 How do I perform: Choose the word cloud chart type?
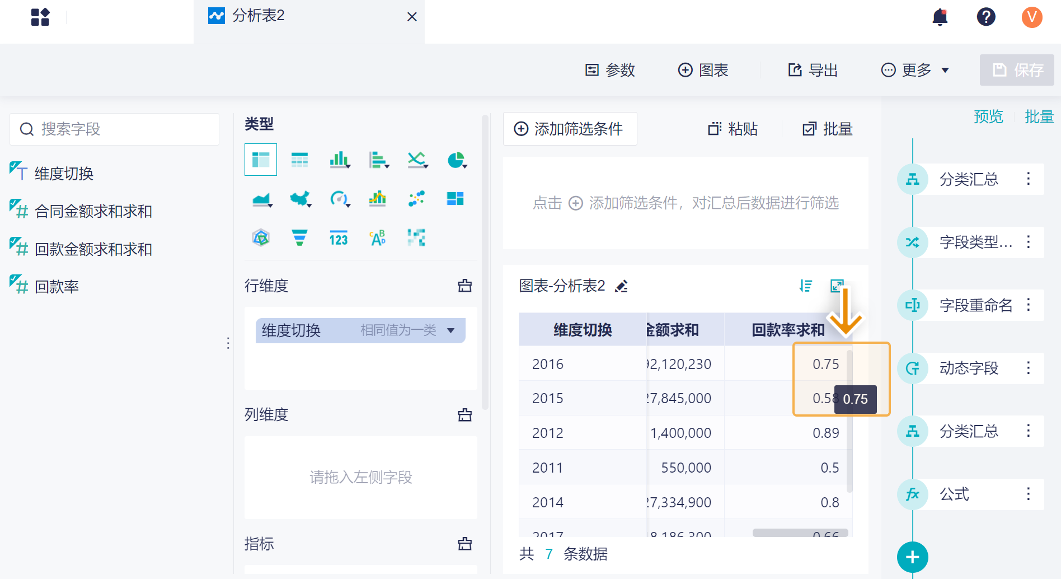378,238
